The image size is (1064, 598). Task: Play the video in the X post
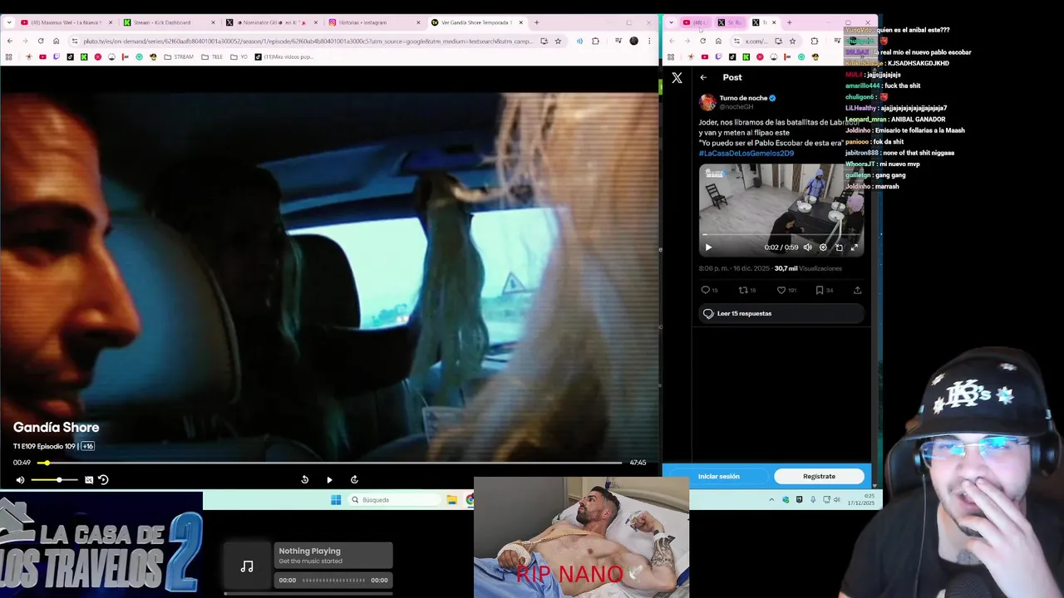coord(708,247)
